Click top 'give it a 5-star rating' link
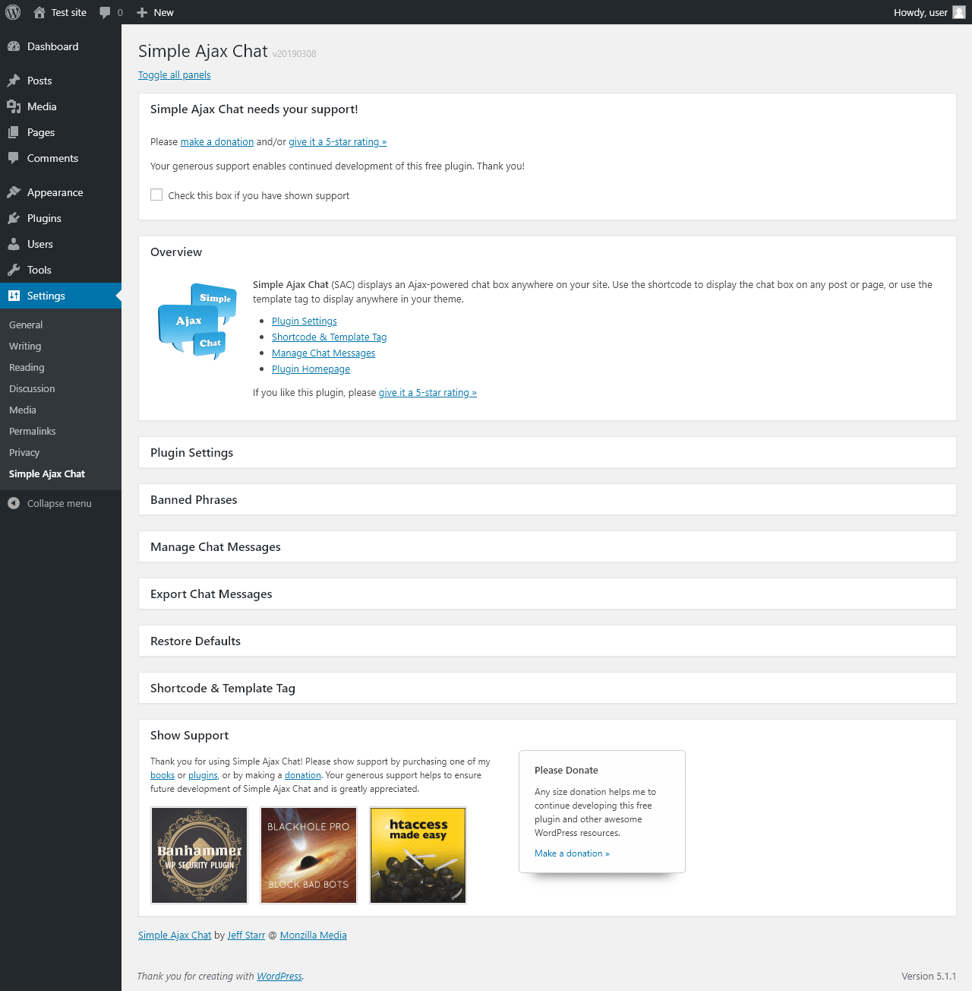This screenshot has width=972, height=991. click(338, 141)
